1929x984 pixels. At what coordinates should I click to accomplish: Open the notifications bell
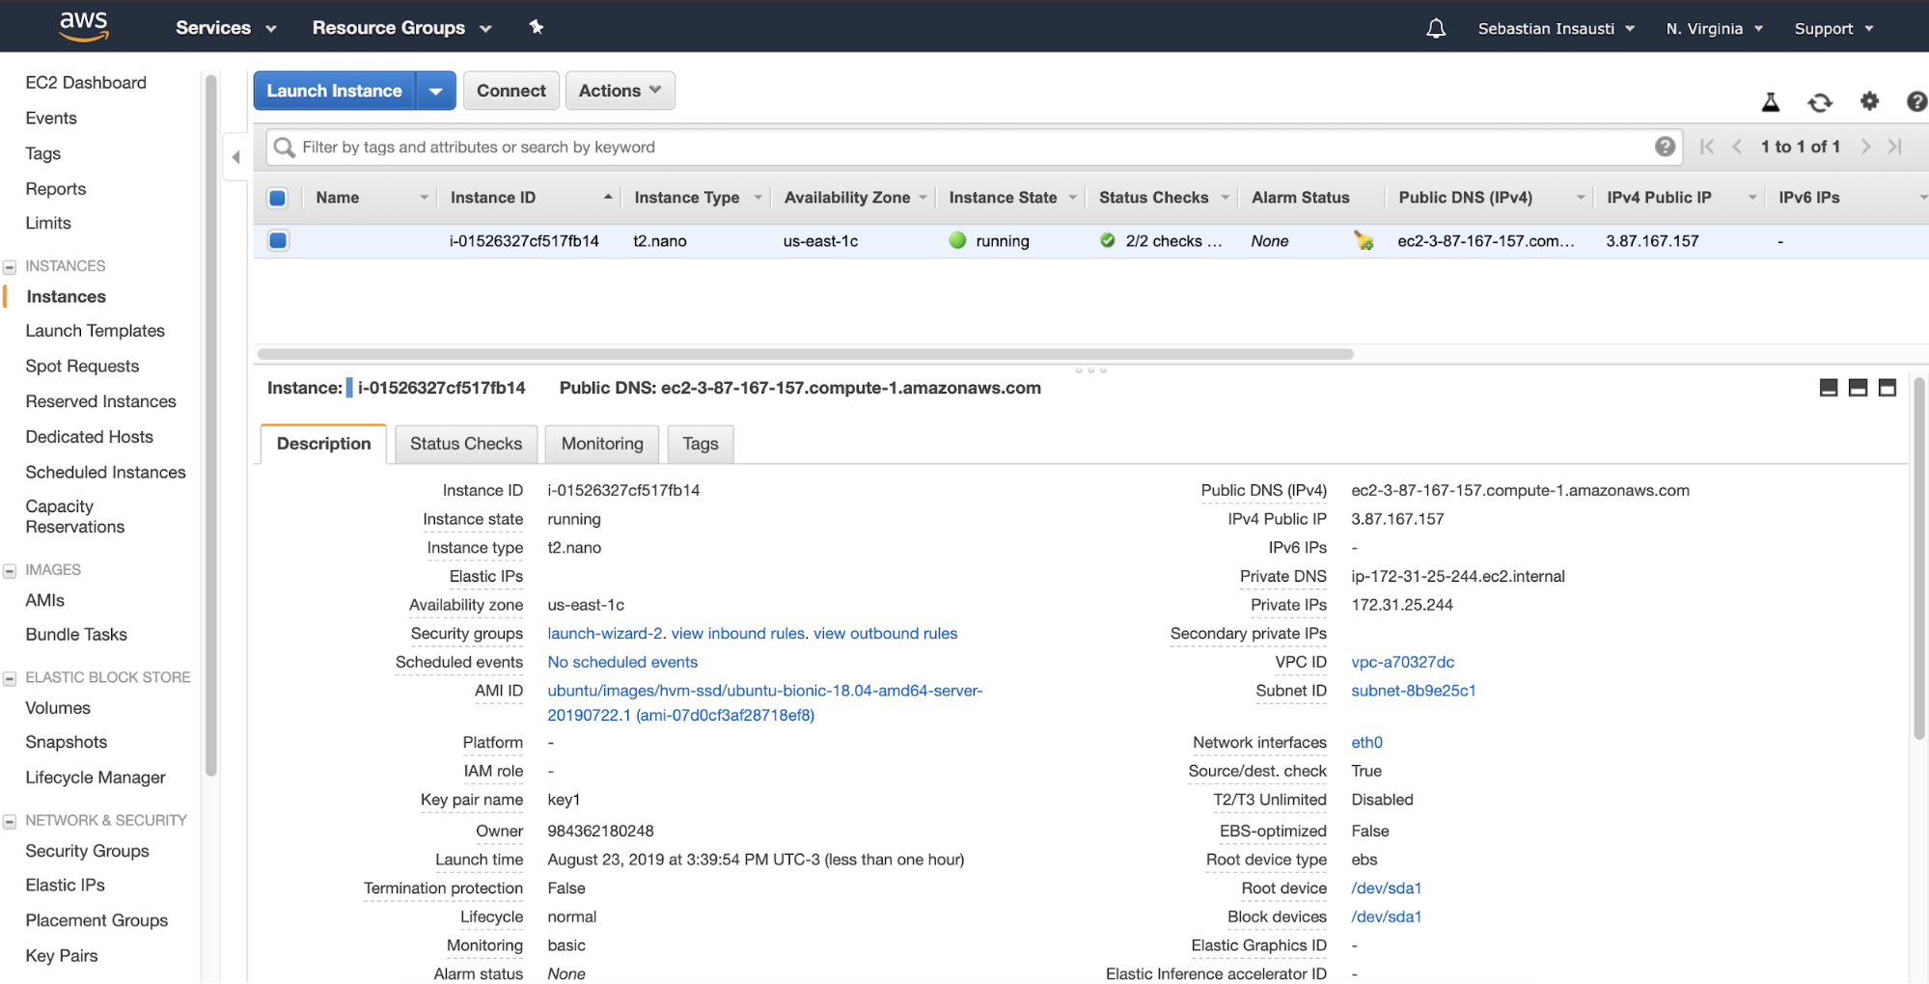[x=1436, y=28]
